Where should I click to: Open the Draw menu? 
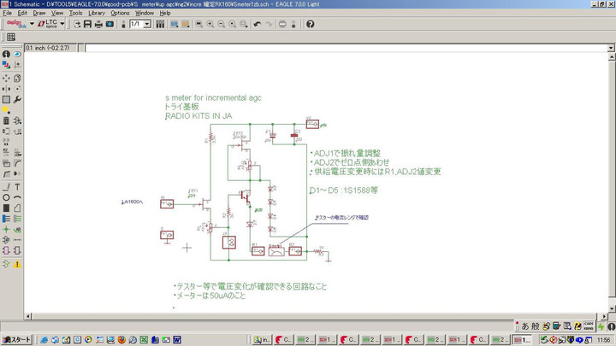coord(38,13)
